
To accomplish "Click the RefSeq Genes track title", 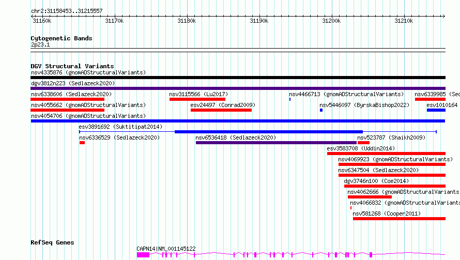I will (x=52, y=243).
